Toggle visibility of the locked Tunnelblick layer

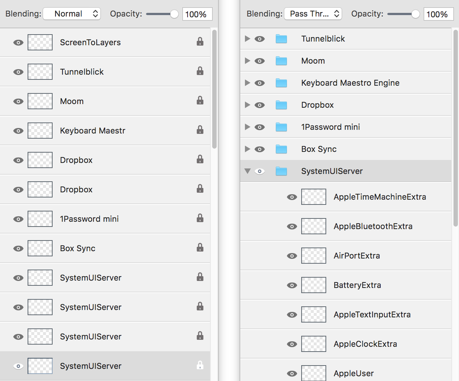pos(18,72)
